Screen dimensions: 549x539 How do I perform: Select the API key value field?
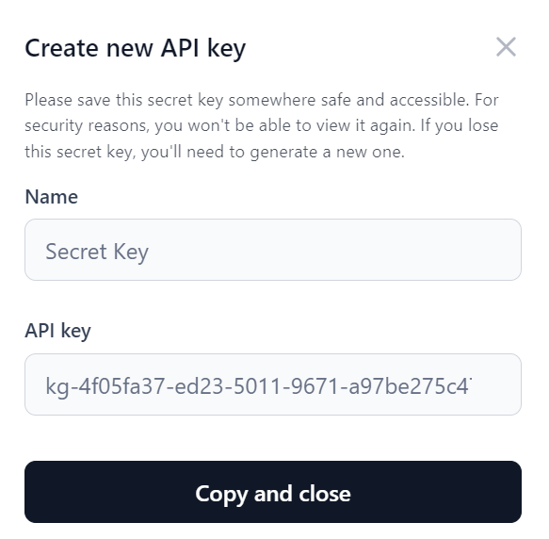point(273,384)
